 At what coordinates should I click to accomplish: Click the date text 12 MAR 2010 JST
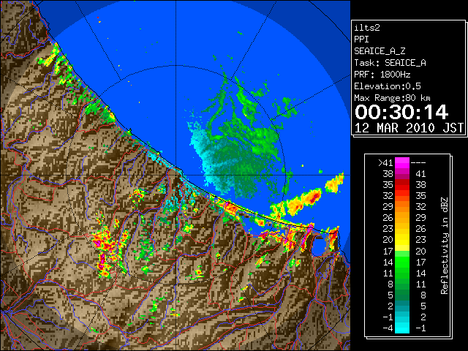point(409,128)
